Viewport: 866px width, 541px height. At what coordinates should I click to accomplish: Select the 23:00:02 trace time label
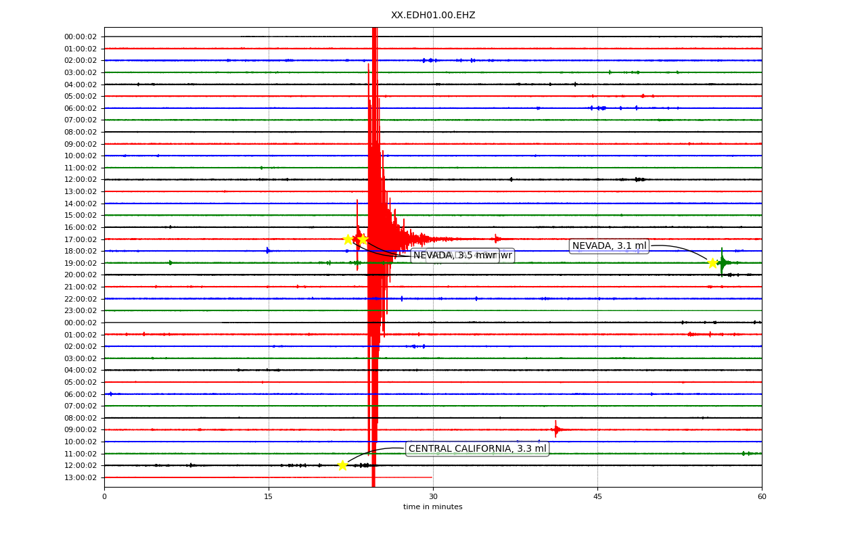tap(81, 310)
